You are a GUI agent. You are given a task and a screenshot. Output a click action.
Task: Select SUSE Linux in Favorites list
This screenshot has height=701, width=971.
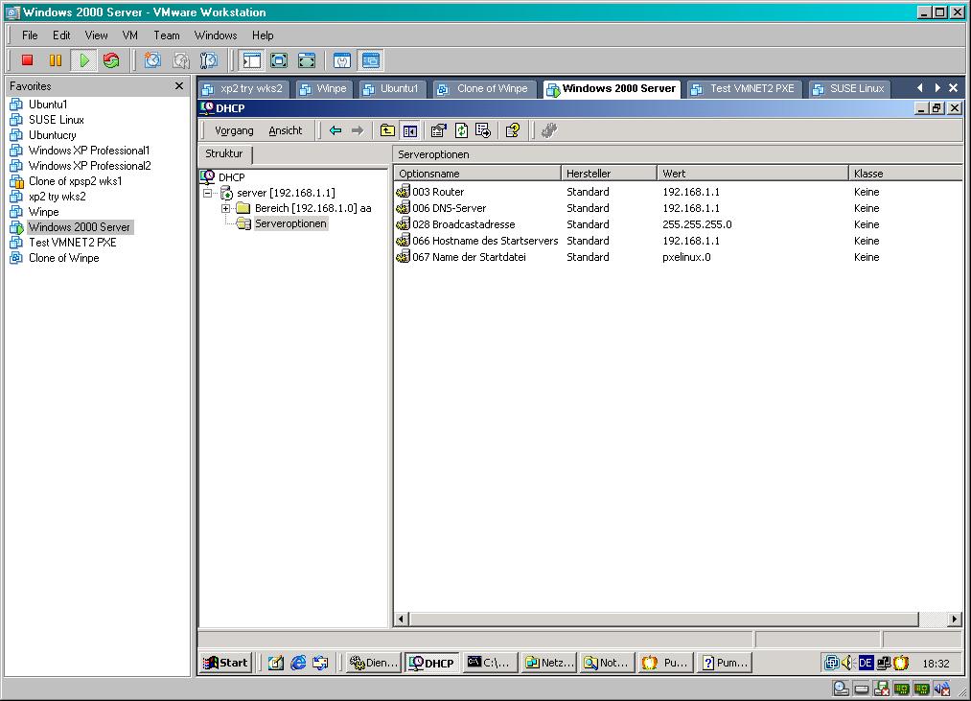[x=57, y=120]
